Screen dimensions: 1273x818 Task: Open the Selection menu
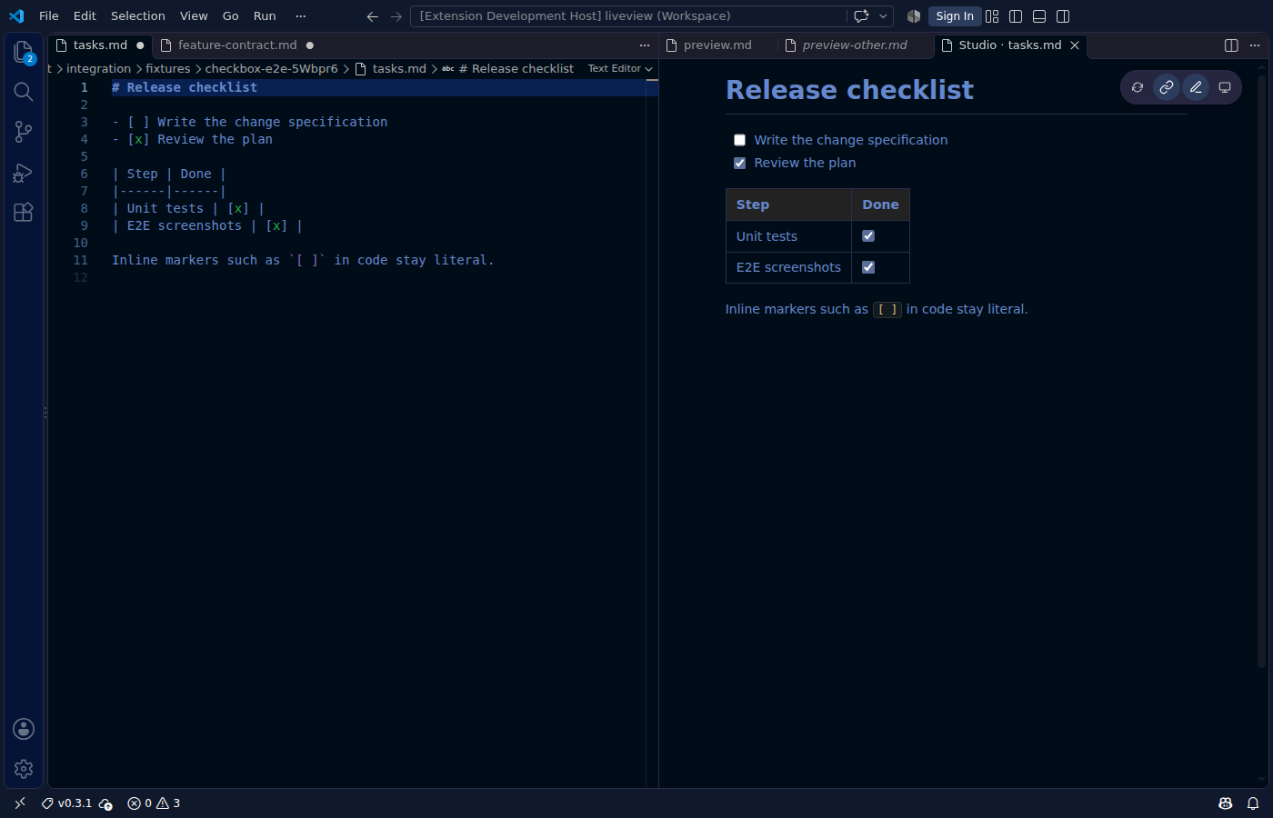coord(138,16)
